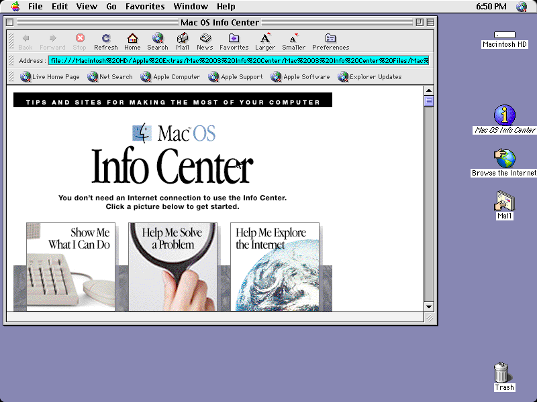Make text Smaller using toolbar icon
The image size is (537, 402).
click(x=293, y=42)
